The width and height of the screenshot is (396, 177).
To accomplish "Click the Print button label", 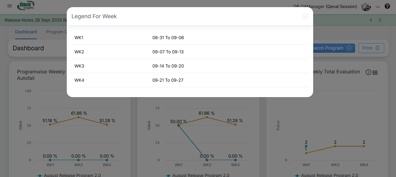I will click(x=367, y=48).
